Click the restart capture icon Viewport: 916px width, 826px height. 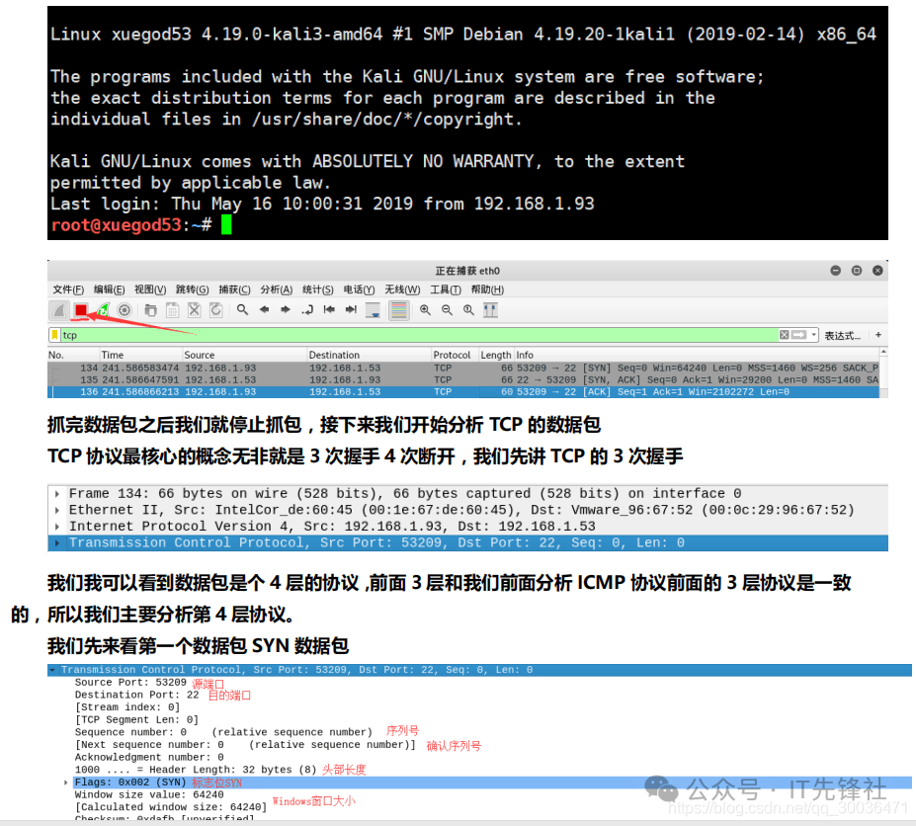click(103, 310)
